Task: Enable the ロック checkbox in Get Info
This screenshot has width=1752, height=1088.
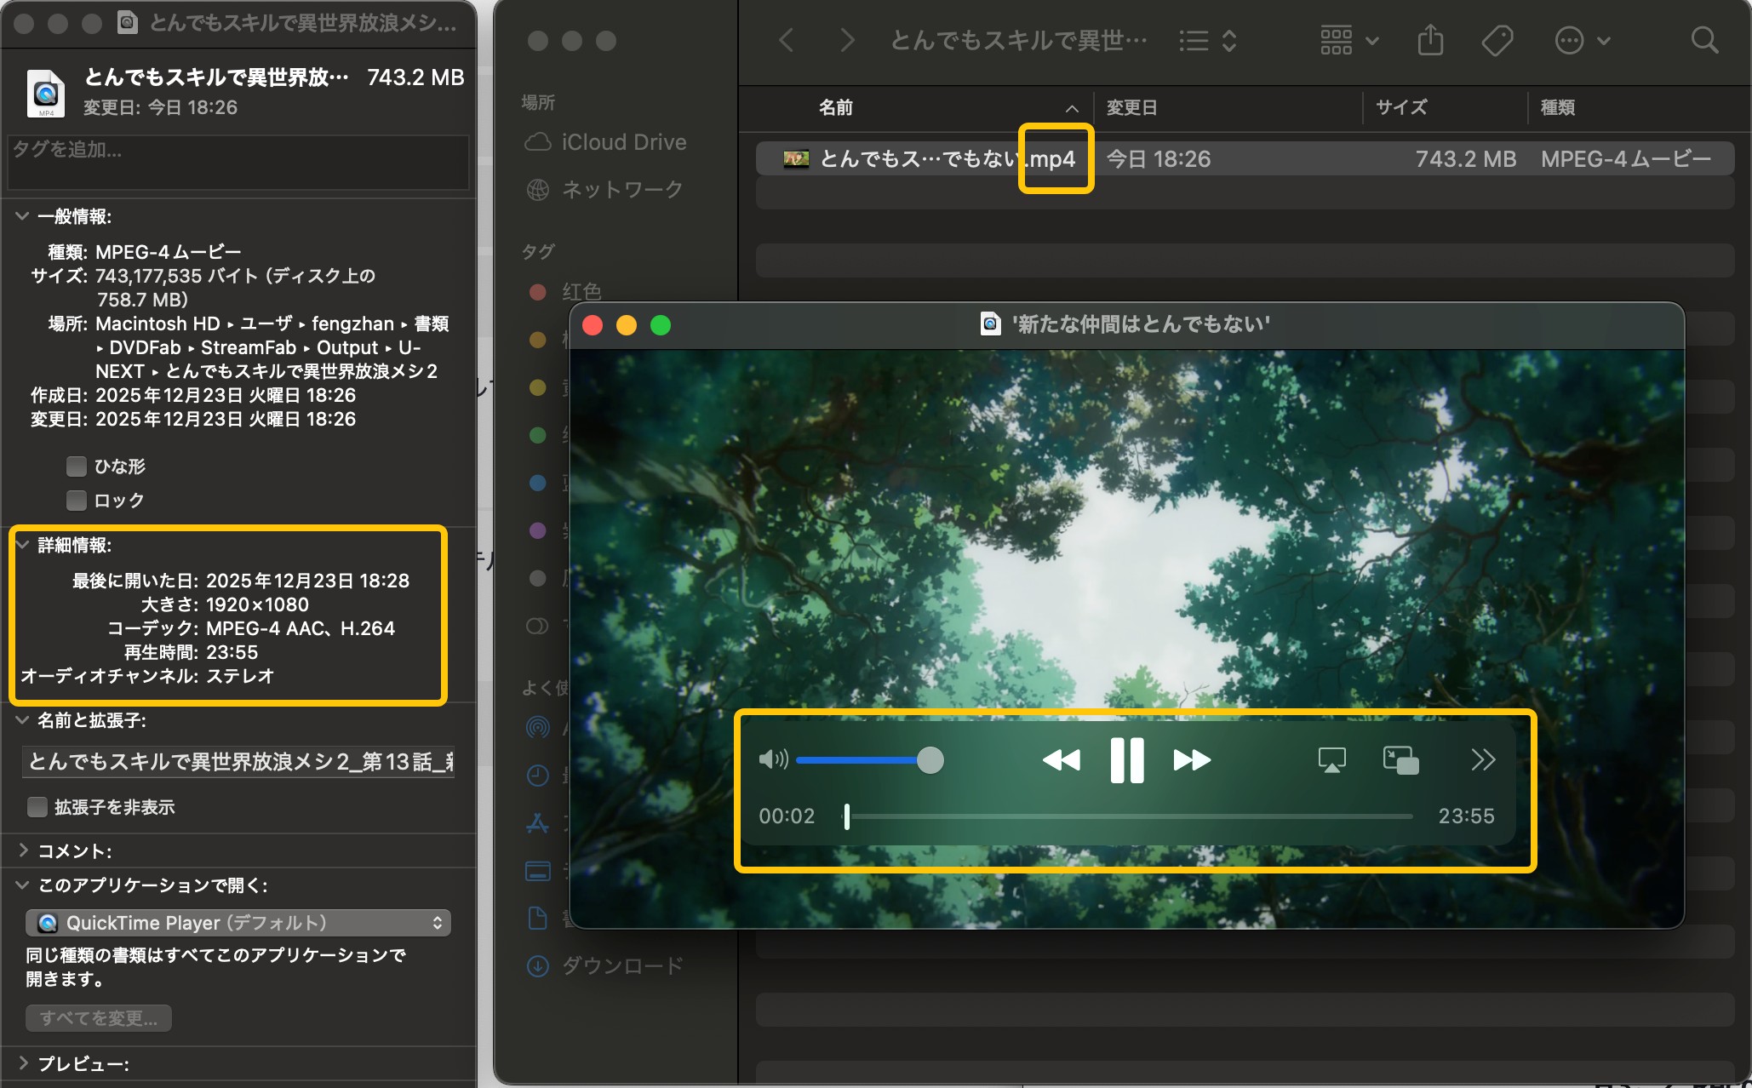Action: tap(76, 501)
